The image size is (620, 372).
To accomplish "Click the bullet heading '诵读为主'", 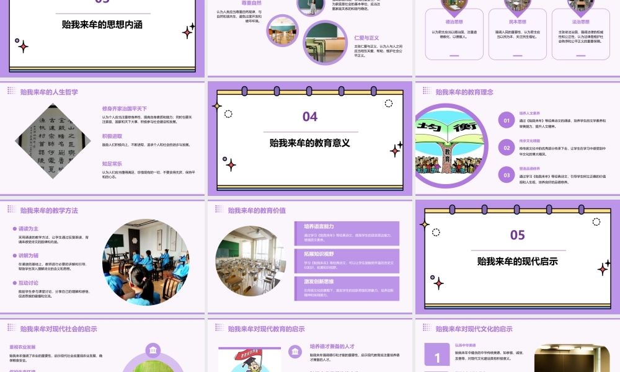I will 29,229.
